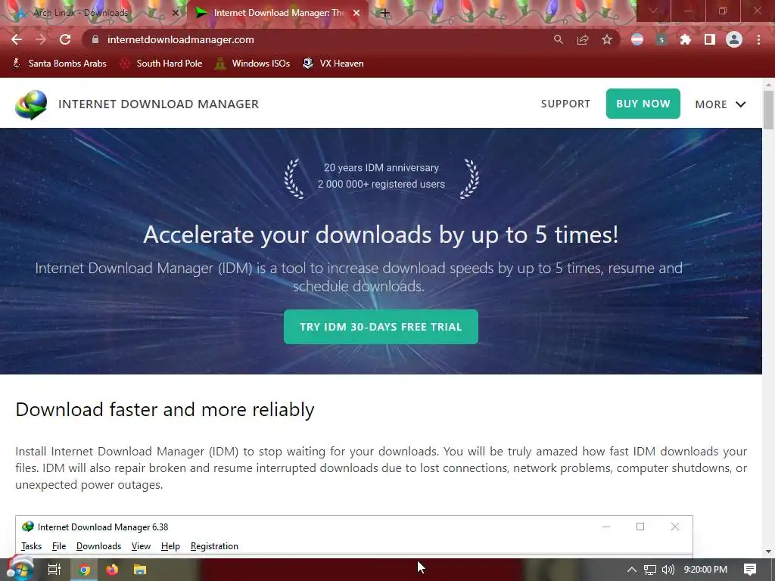Click the Chrome taskbar icon
Screen dimensions: 775x581
click(x=85, y=570)
